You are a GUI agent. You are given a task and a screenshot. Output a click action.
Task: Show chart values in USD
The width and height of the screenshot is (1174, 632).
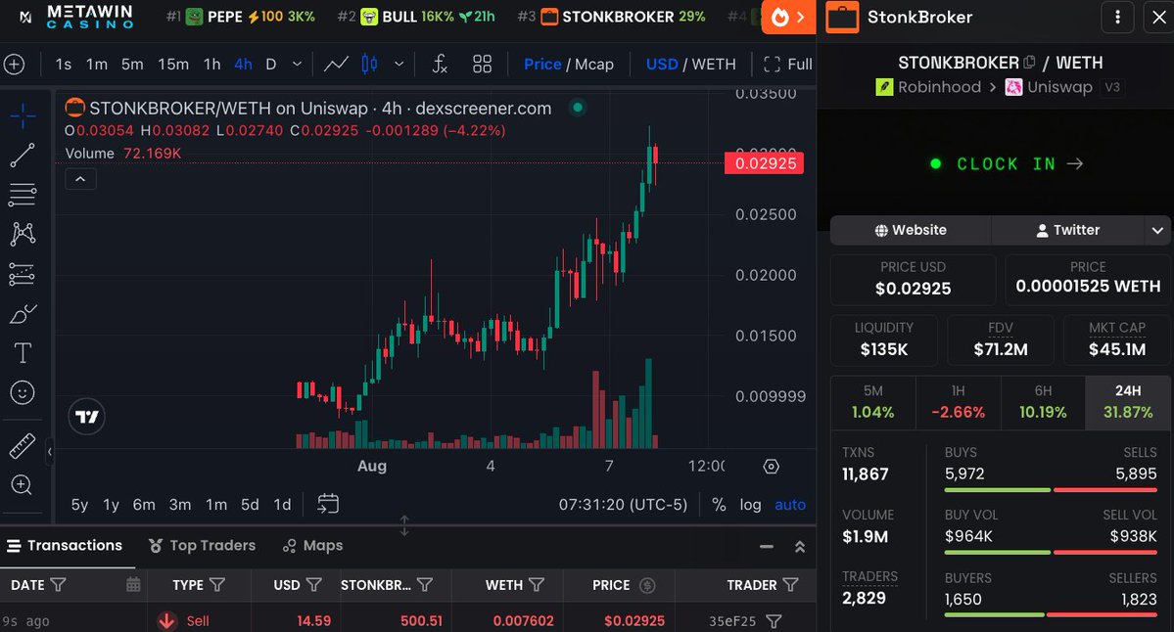click(x=662, y=65)
